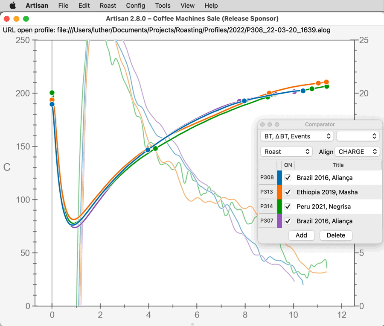Click the green event marker past minute 4
Viewport: 384px width, 326px height.
[x=155, y=148]
